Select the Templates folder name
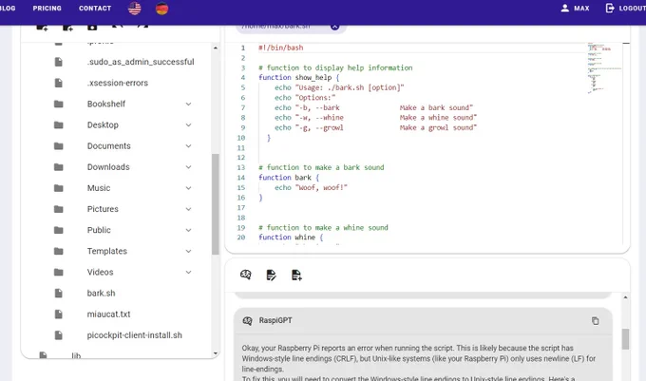646x381 pixels. [x=107, y=251]
